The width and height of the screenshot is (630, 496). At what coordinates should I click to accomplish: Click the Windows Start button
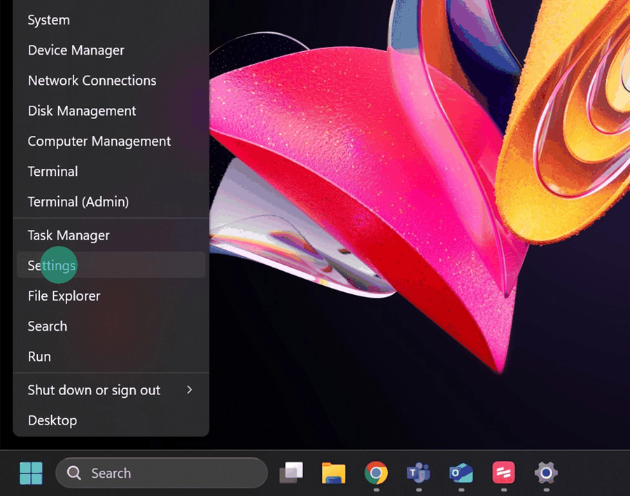[31, 474]
